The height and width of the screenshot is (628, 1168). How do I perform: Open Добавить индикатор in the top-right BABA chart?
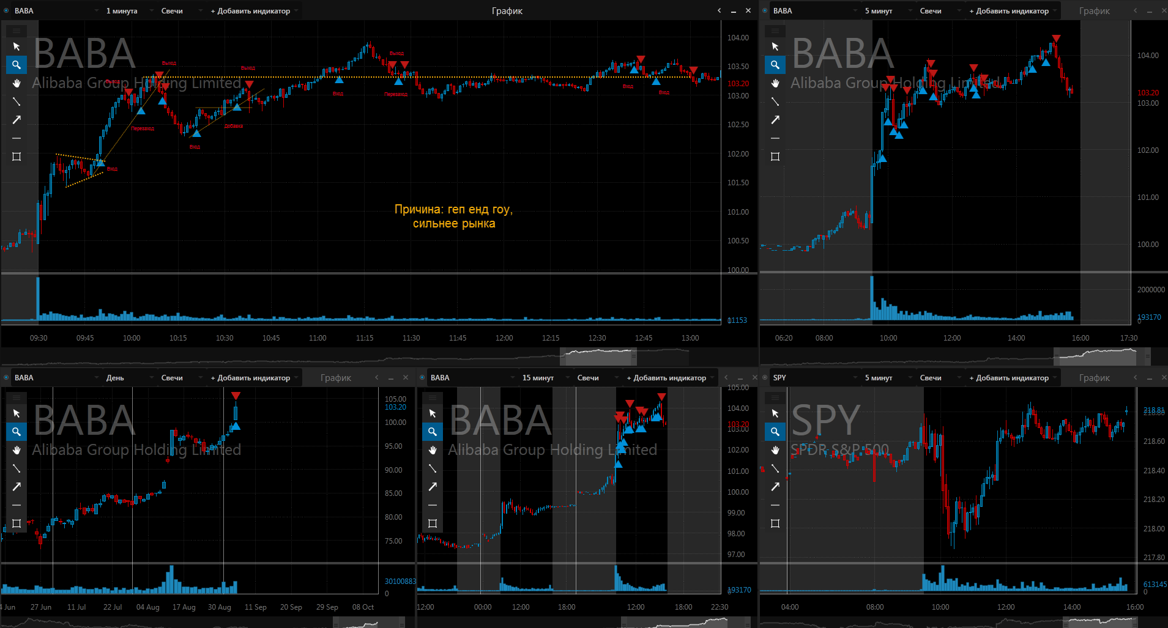1013,10
